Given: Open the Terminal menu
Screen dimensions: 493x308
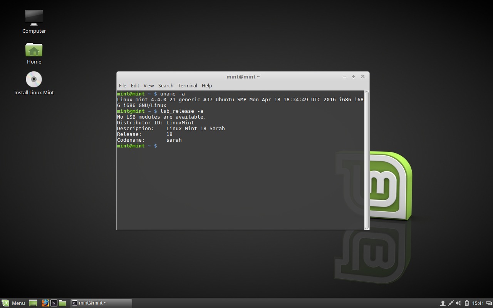Looking at the screenshot, I should pos(188,85).
